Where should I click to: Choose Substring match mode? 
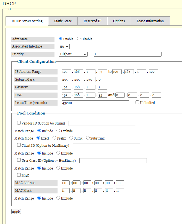click(88, 138)
